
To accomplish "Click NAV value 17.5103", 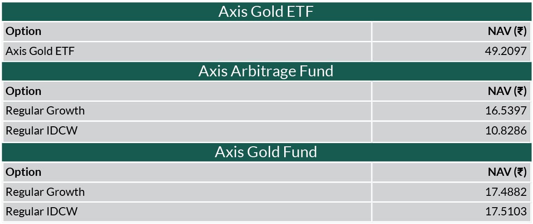I will (506, 212).
